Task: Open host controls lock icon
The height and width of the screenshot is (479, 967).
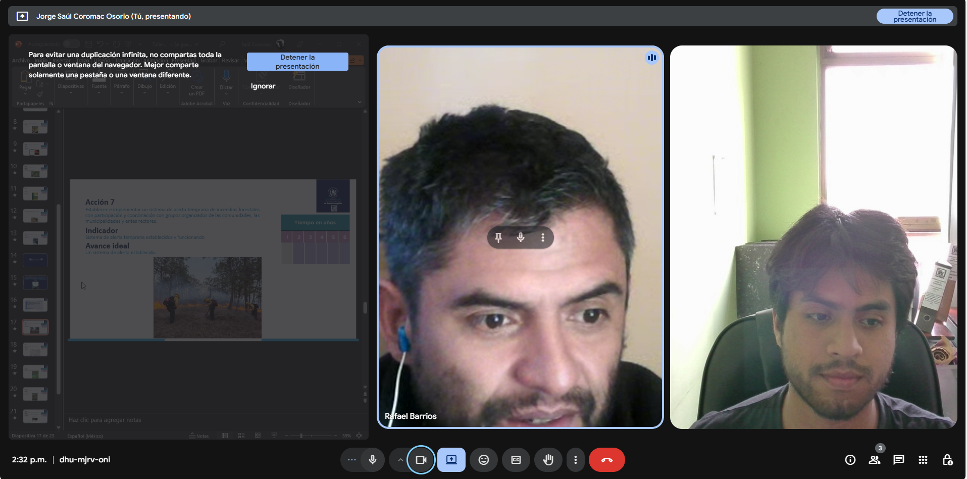Action: [947, 460]
